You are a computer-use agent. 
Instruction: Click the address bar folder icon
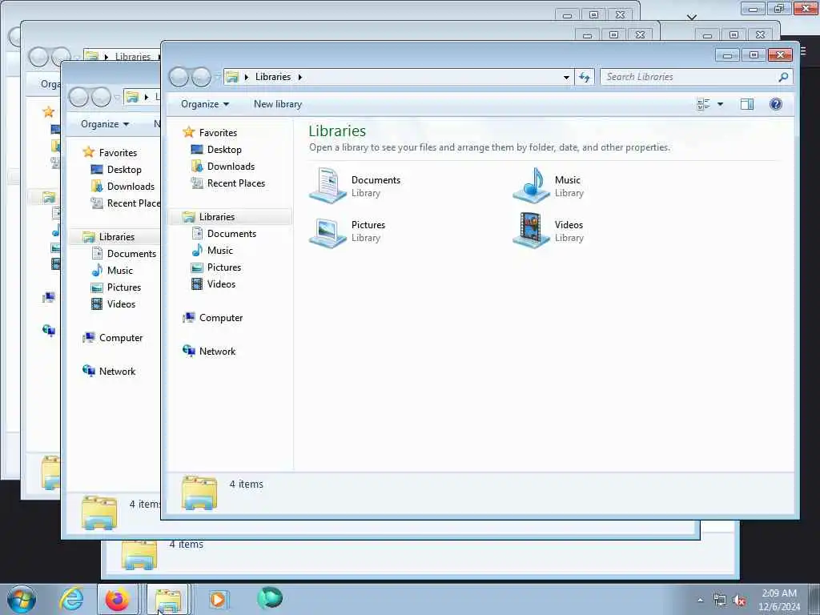tap(231, 77)
